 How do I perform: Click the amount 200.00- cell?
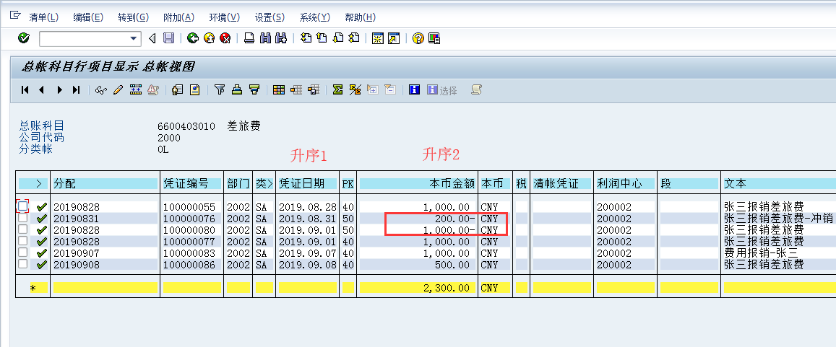[x=418, y=218]
